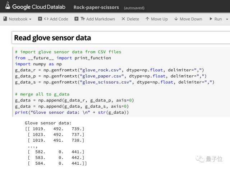Click the 'import numpy as np' line
The height and width of the screenshot is (169, 230).
(x=38, y=64)
